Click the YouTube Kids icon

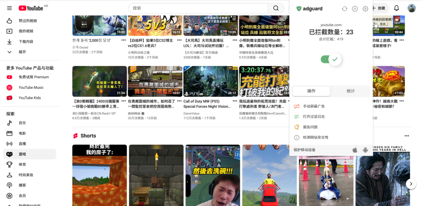(x=9, y=98)
